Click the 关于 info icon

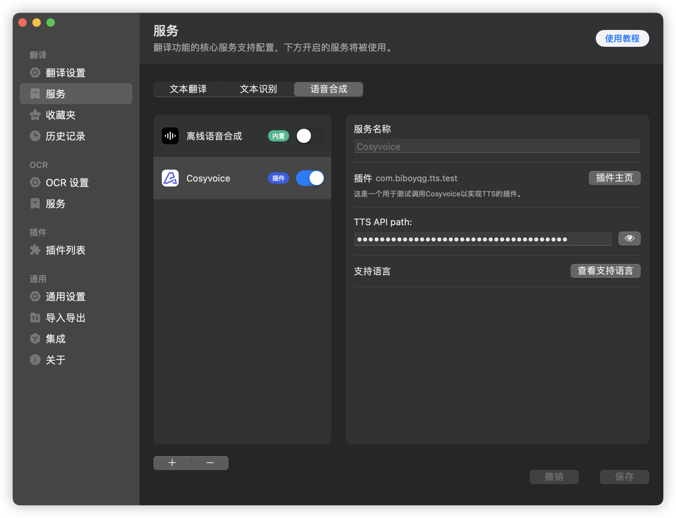click(35, 360)
